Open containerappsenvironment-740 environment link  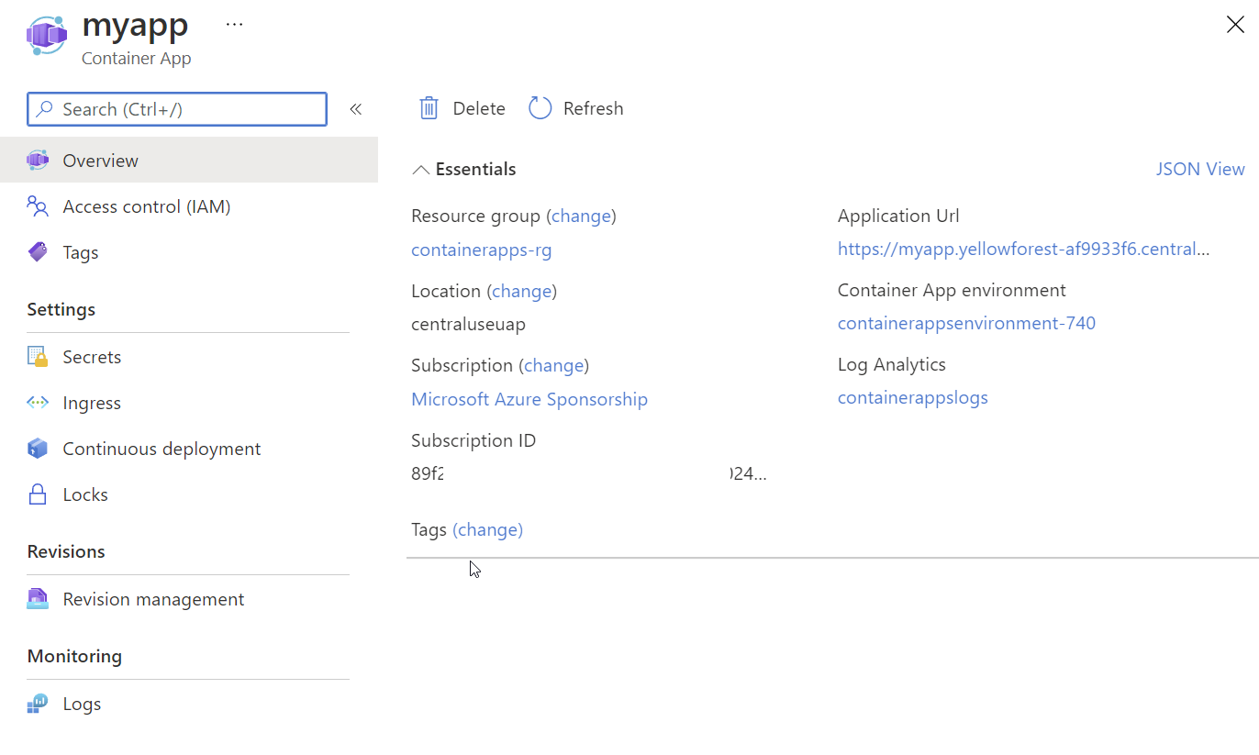click(966, 323)
